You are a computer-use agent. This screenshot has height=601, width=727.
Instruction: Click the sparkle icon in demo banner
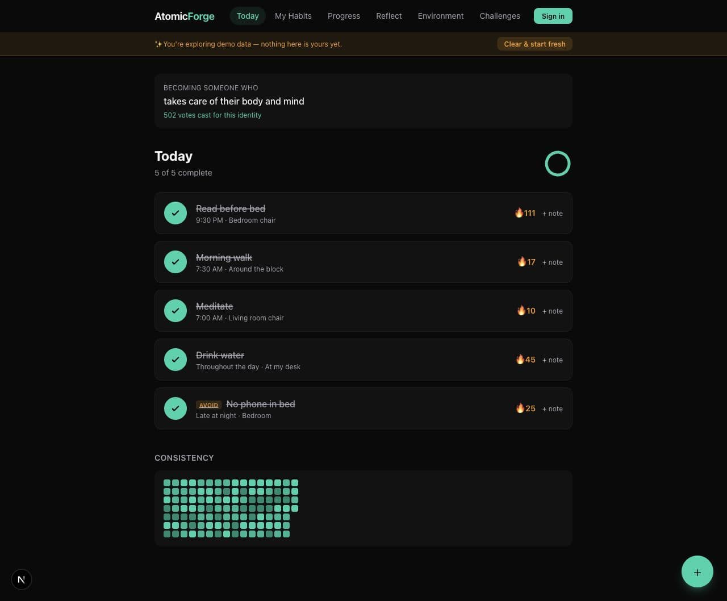[158, 44]
